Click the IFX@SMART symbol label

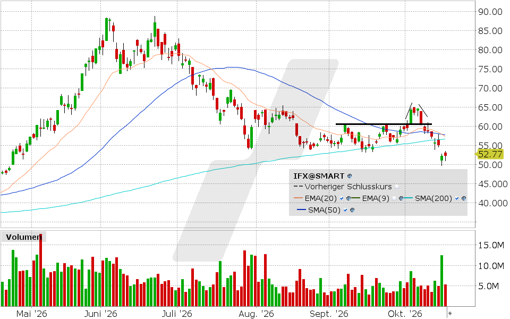click(319, 176)
